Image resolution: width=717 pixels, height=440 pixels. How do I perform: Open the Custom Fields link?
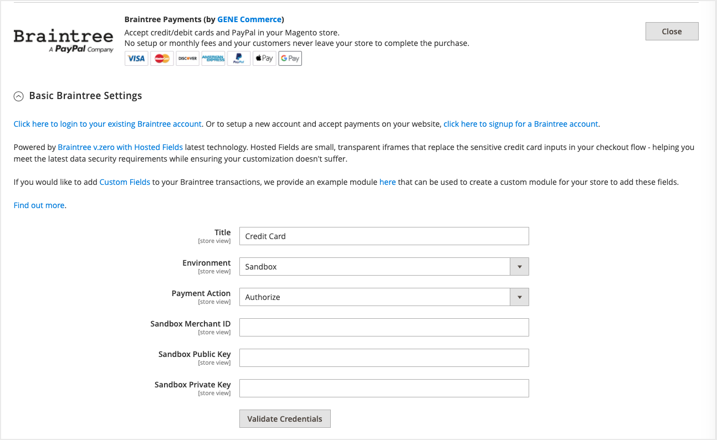coord(125,182)
